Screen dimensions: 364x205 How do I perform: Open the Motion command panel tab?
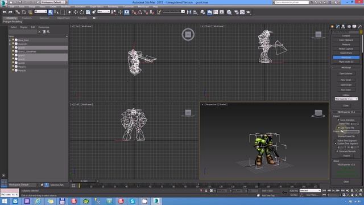coord(349,27)
